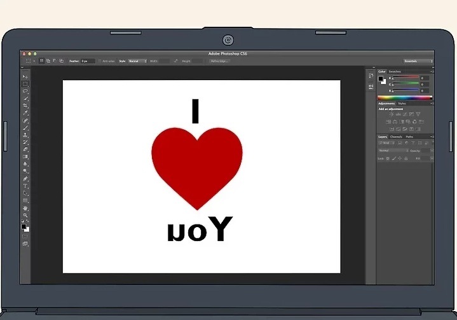Screen dimensions: 457x320
Task: Choose New selection mode button
Action: click(x=42, y=60)
